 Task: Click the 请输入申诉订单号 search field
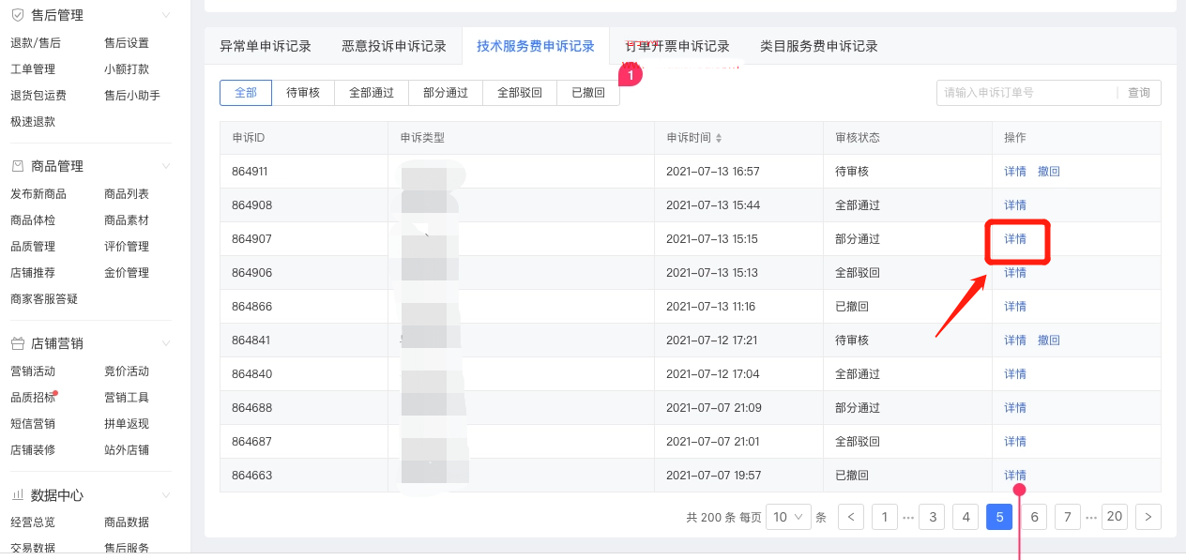(1026, 93)
